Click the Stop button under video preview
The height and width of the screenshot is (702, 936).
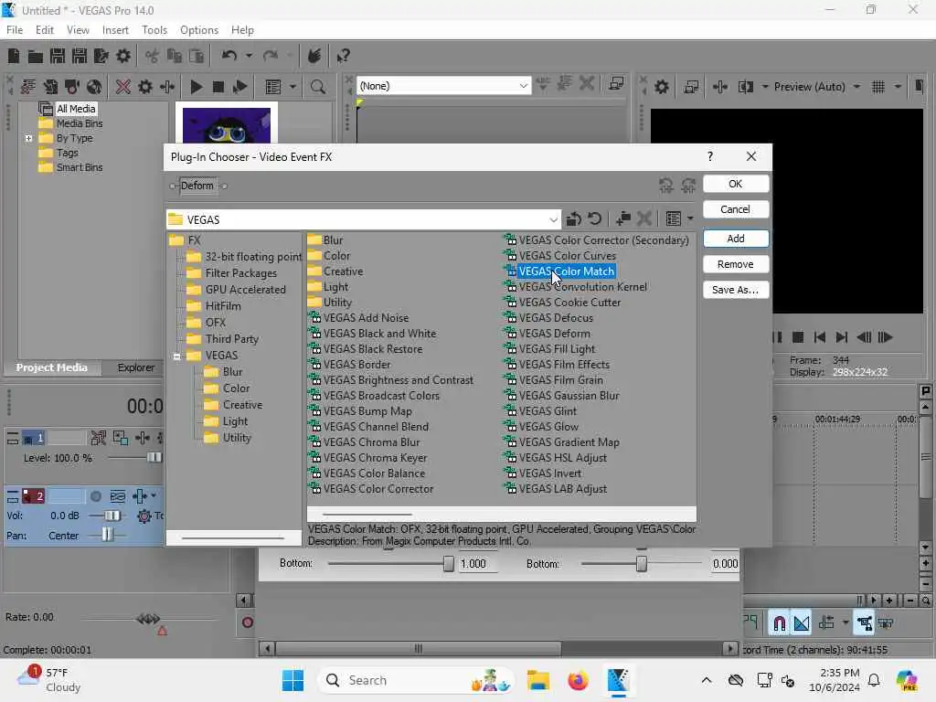pyautogui.click(x=797, y=337)
